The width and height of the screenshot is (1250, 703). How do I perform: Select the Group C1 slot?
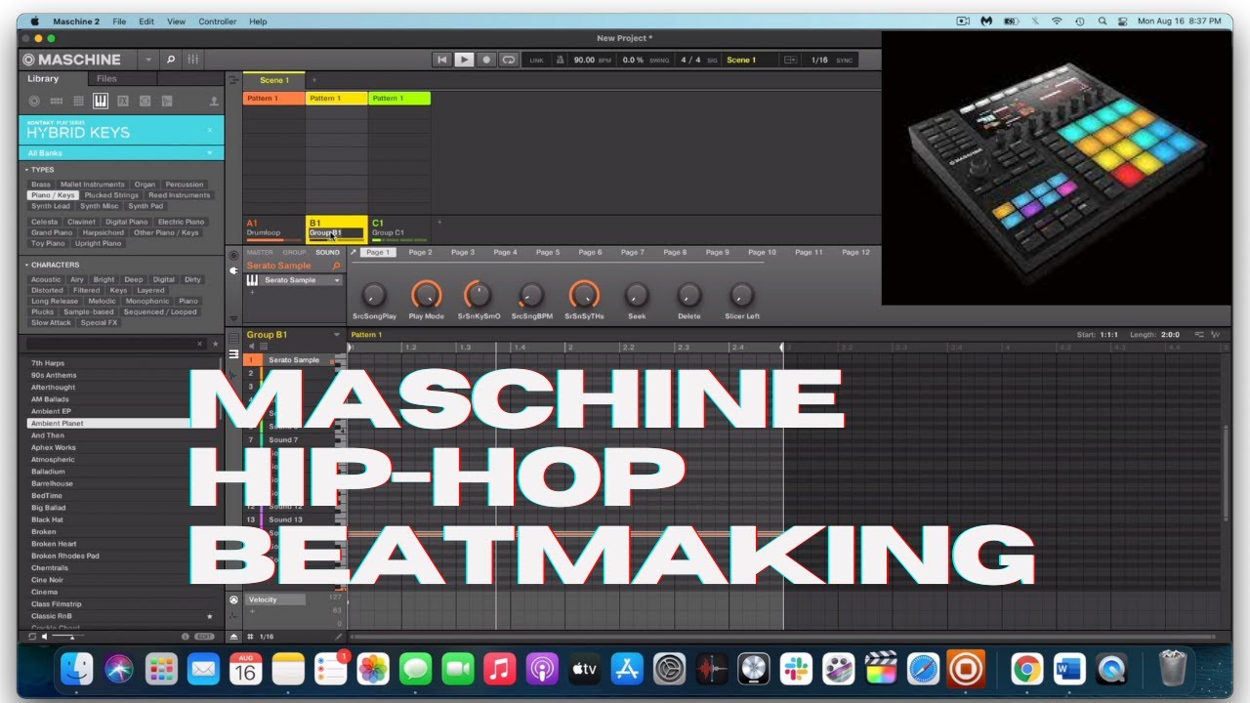click(x=399, y=228)
